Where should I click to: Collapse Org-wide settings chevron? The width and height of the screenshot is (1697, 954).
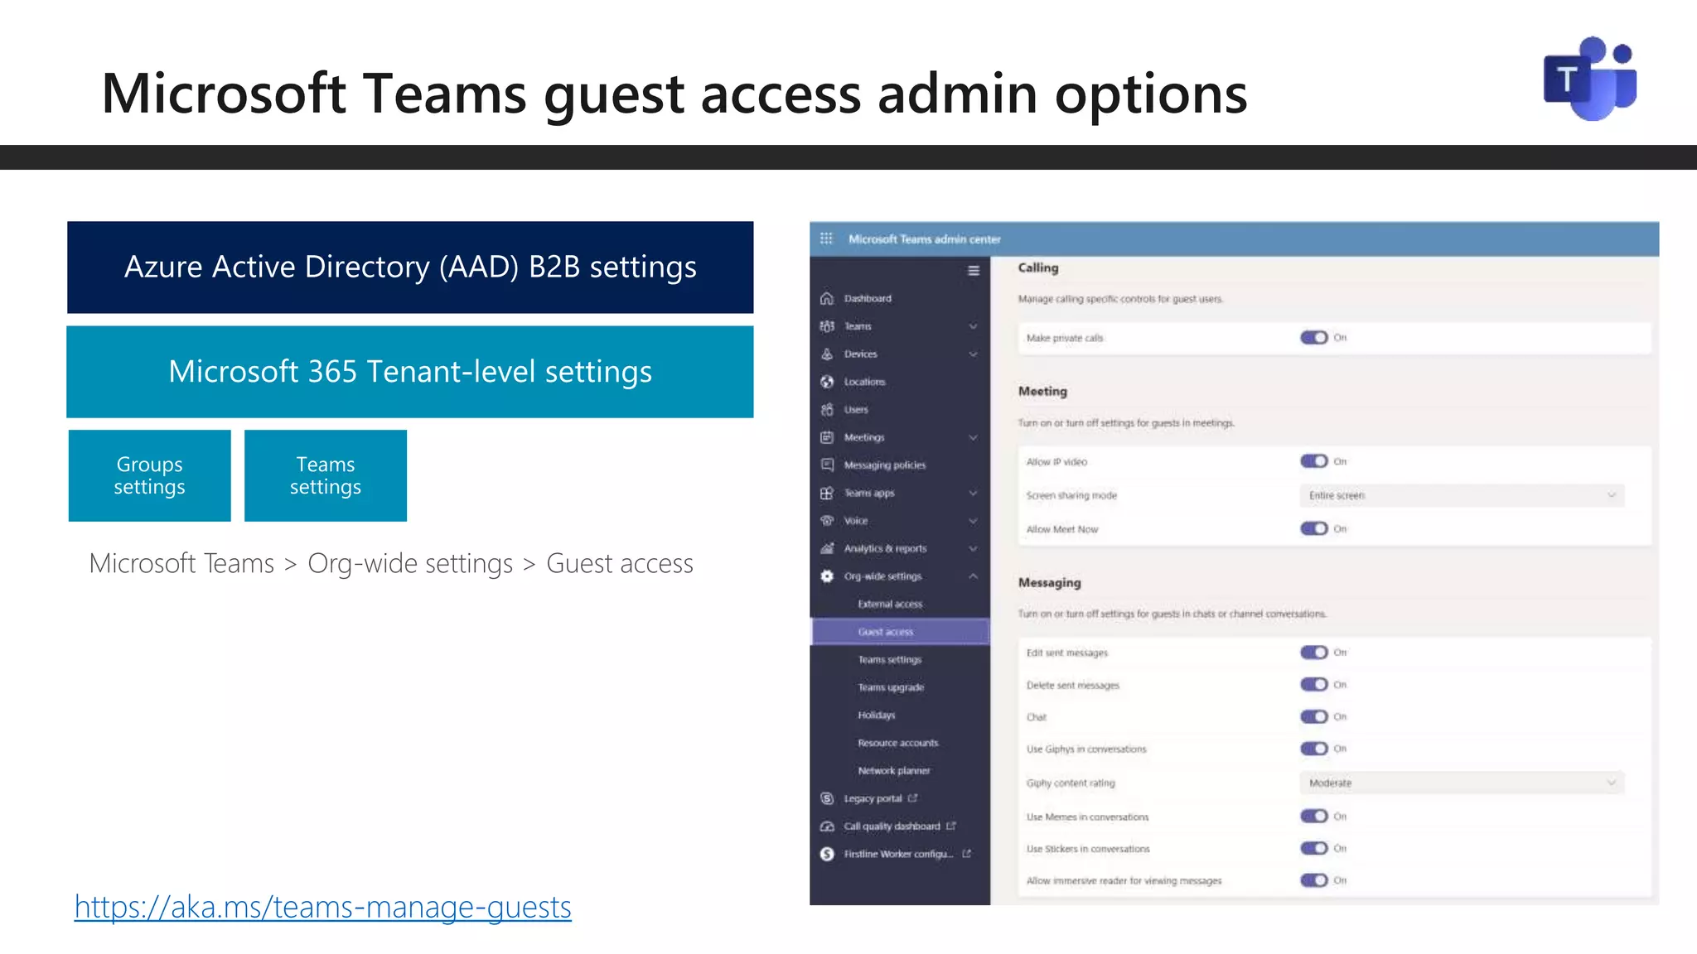[974, 576]
